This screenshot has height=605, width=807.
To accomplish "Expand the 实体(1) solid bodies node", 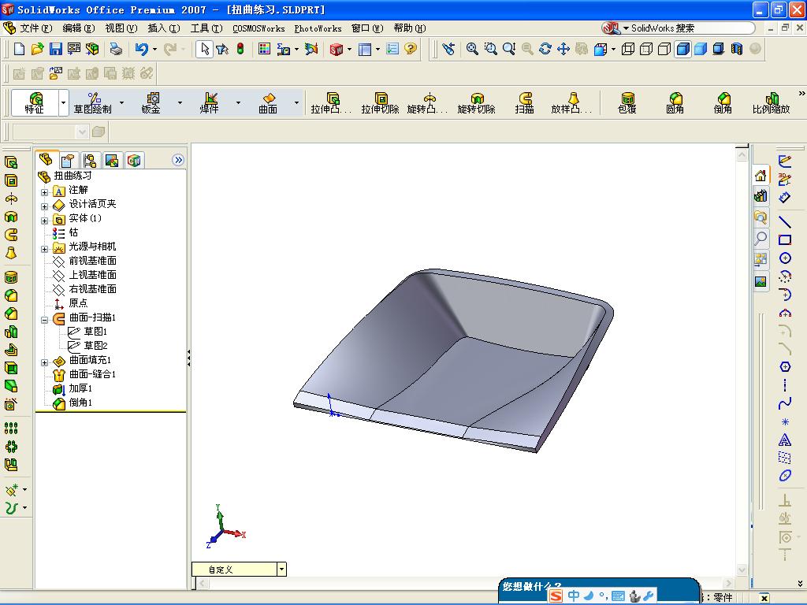I will 45,221.
